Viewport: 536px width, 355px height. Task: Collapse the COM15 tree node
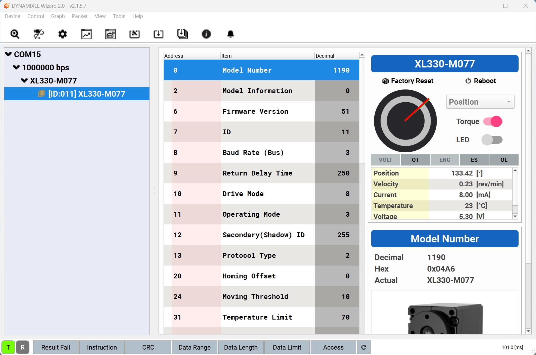(x=9, y=54)
